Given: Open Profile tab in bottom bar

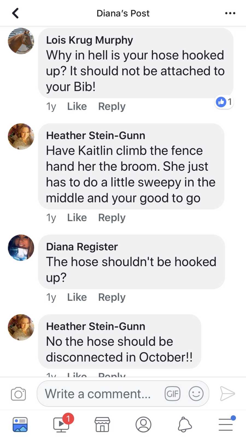Looking at the screenshot, I should [143, 424].
